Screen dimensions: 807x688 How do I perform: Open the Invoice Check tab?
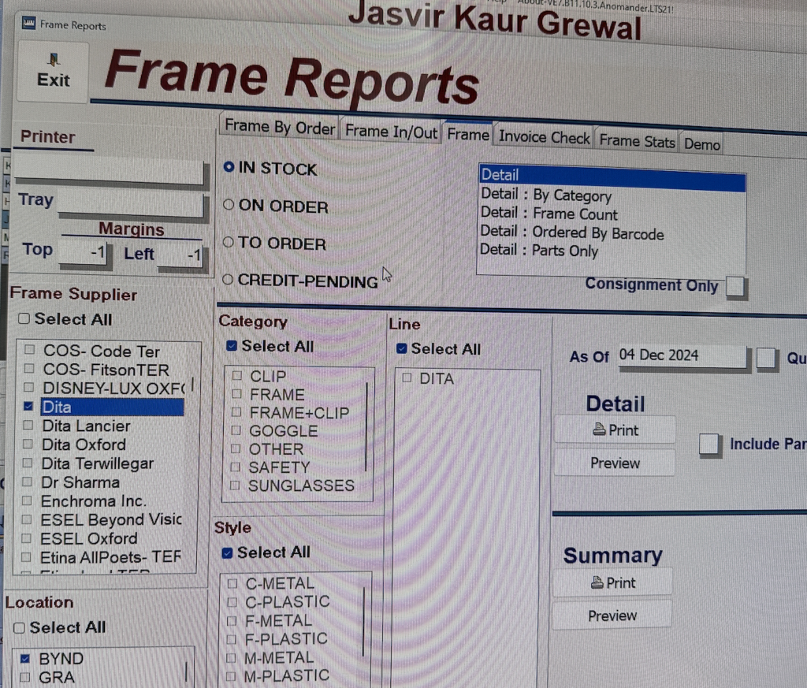[x=544, y=137]
